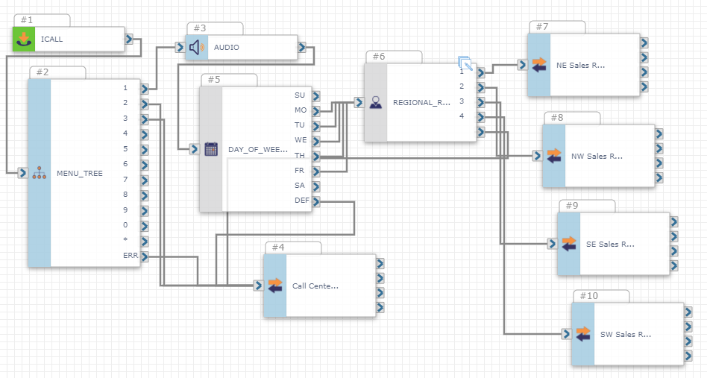The image size is (707, 378).
Task: Select the AUDIO speaker icon
Action: pyautogui.click(x=197, y=47)
